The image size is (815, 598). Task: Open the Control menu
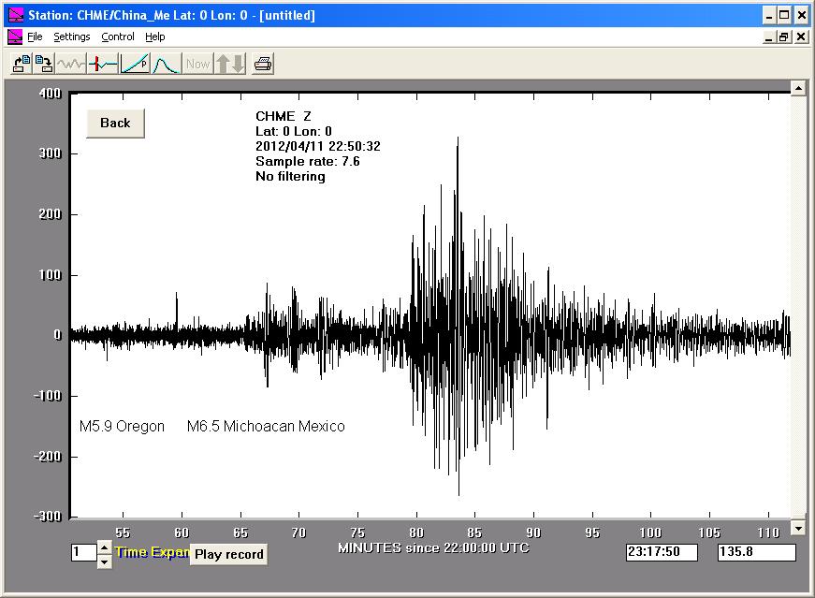[118, 37]
